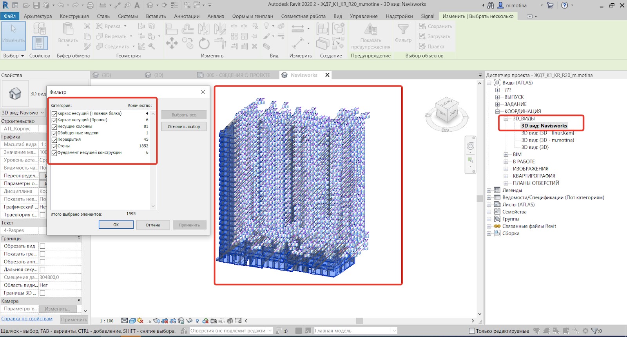Click the horizontal scrollbar thumb of the view
The width and height of the screenshot is (627, 337).
(359, 321)
